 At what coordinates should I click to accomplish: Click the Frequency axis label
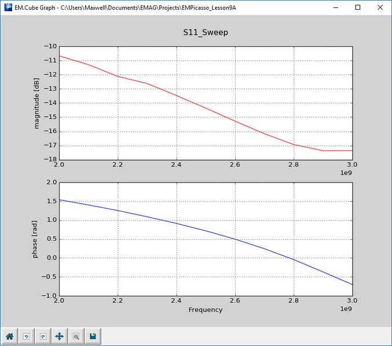[x=206, y=310]
